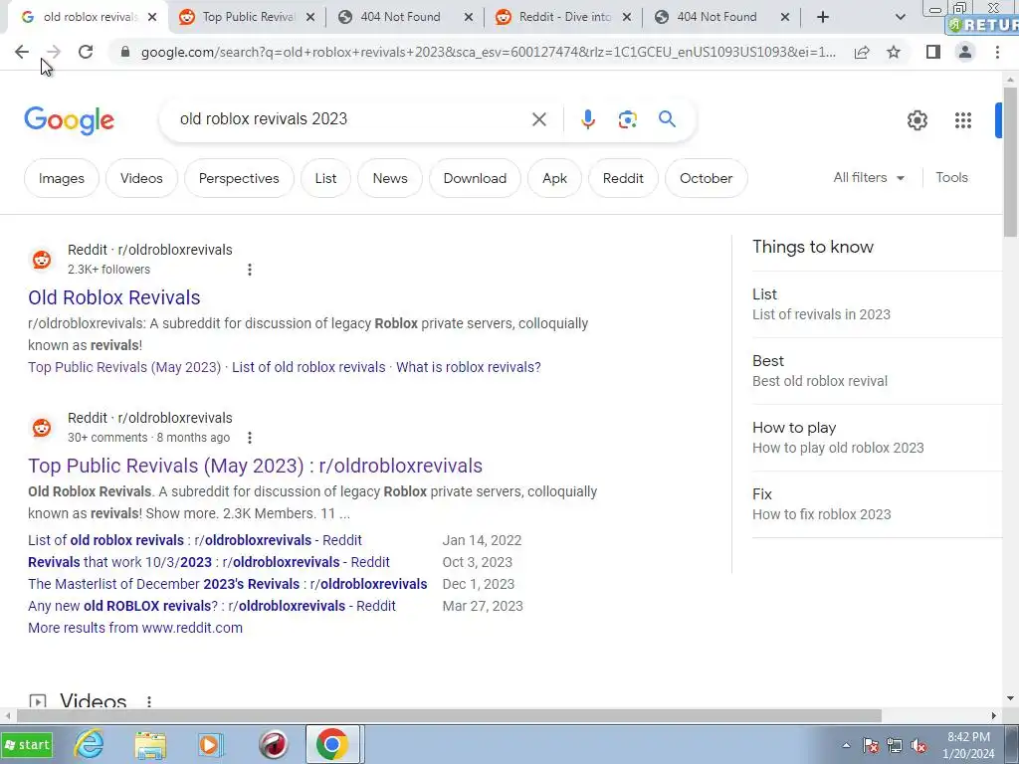This screenshot has height=764, width=1019.
Task: Expand 'List' under Things to know
Action: [x=878, y=304]
